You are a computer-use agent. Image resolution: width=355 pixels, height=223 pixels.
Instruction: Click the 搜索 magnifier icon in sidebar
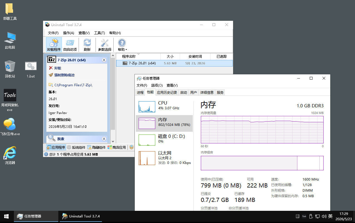click(x=52, y=138)
